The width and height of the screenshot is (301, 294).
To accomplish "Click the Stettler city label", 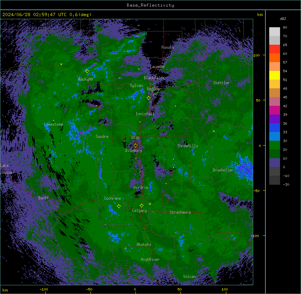I will pyautogui.click(x=221, y=83).
